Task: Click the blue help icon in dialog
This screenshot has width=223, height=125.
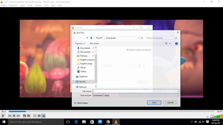Action: pyautogui.click(x=177, y=43)
